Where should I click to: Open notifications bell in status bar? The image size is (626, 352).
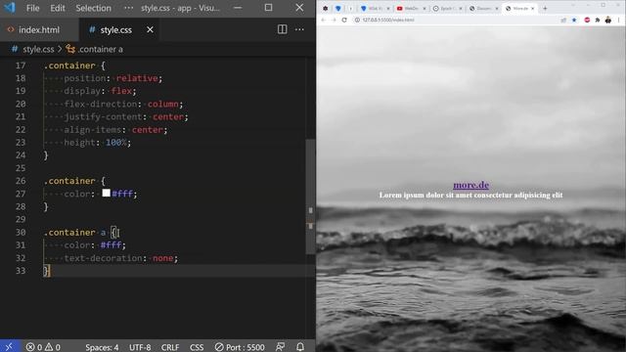pyautogui.click(x=300, y=347)
